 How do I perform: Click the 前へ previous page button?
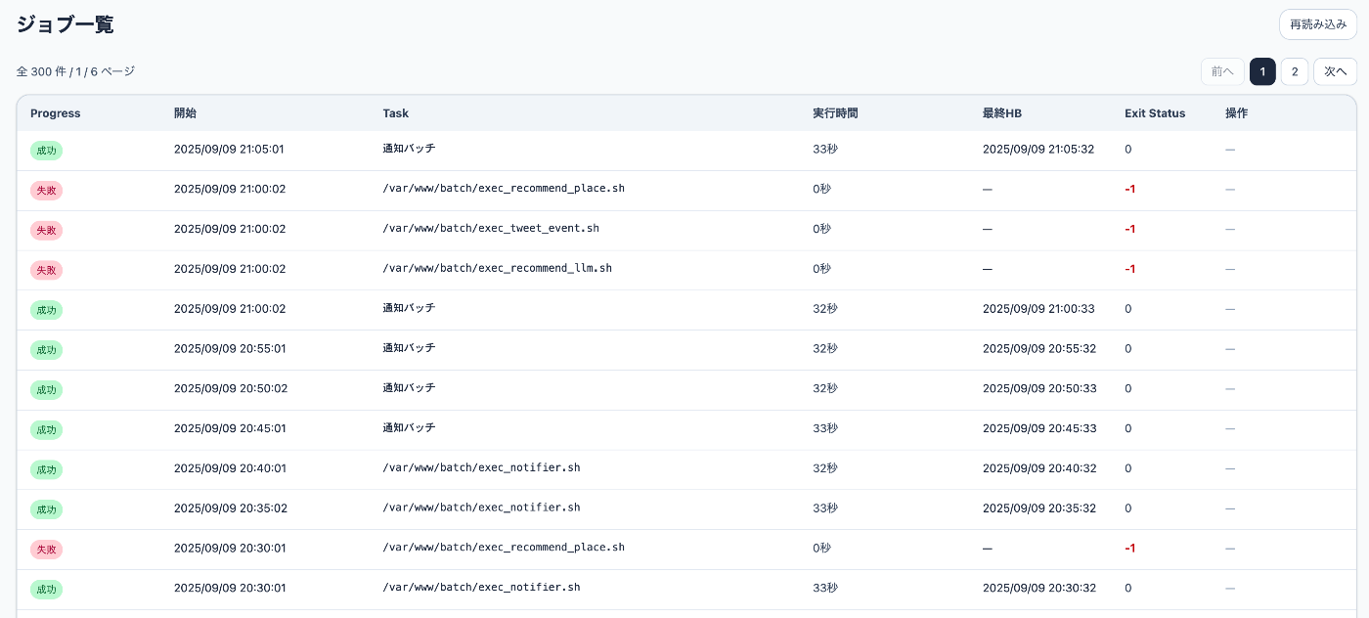pyautogui.click(x=1222, y=71)
